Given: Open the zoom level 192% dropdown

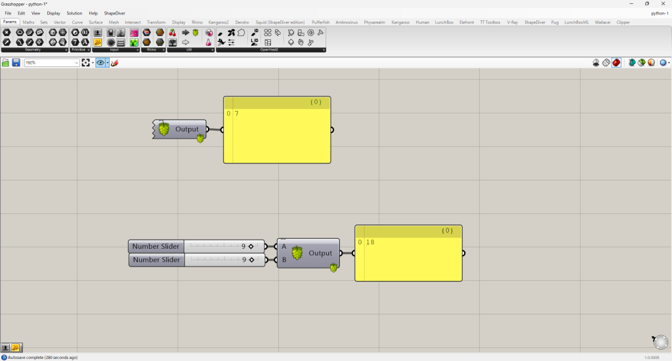Looking at the screenshot, I should point(77,63).
